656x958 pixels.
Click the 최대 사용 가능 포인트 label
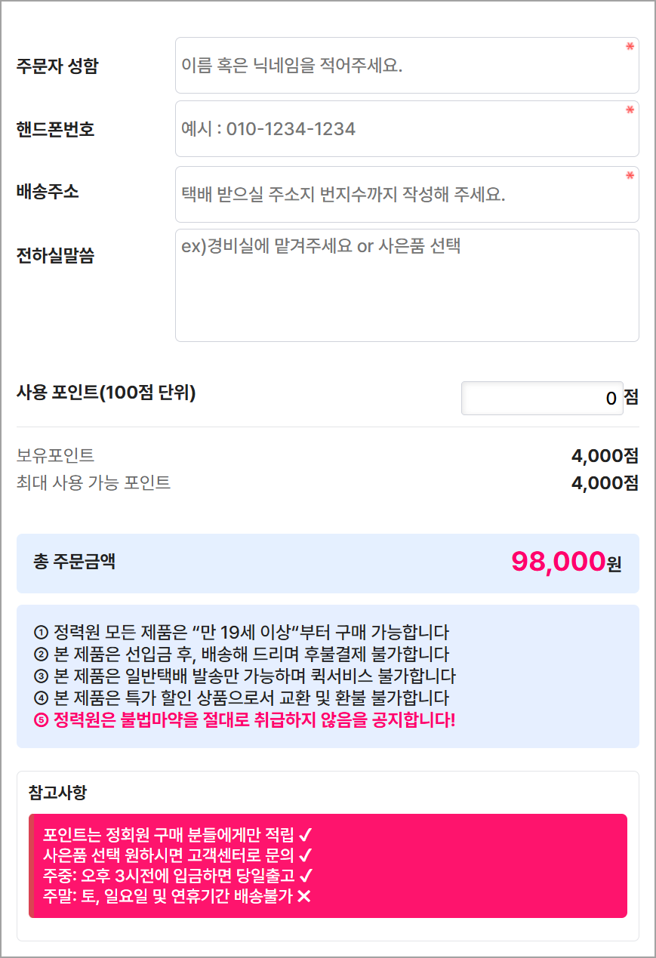pos(94,483)
